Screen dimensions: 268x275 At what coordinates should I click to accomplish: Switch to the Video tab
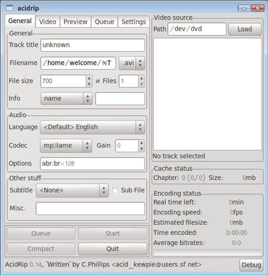(x=48, y=21)
